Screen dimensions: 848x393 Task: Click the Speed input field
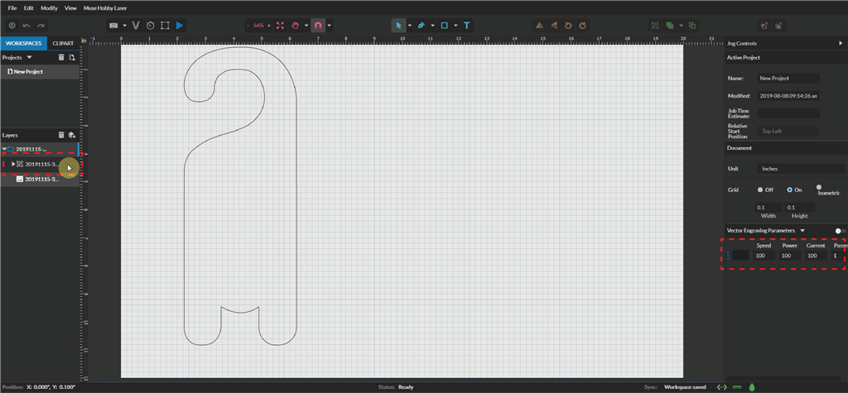click(764, 256)
